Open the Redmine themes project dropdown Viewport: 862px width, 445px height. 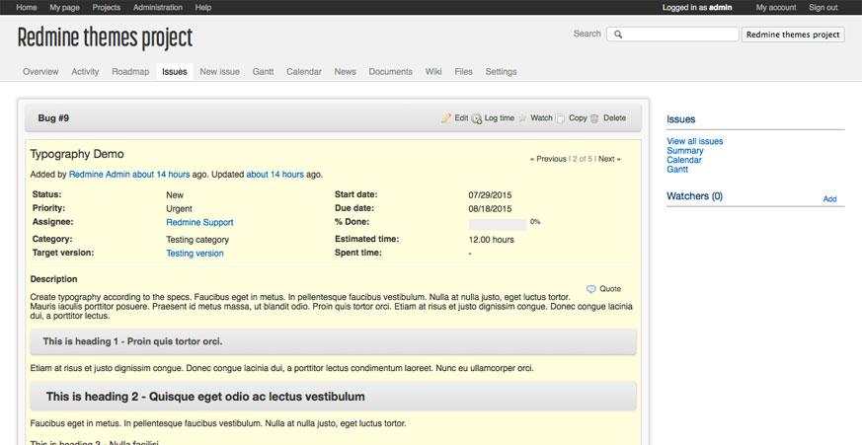tap(793, 35)
